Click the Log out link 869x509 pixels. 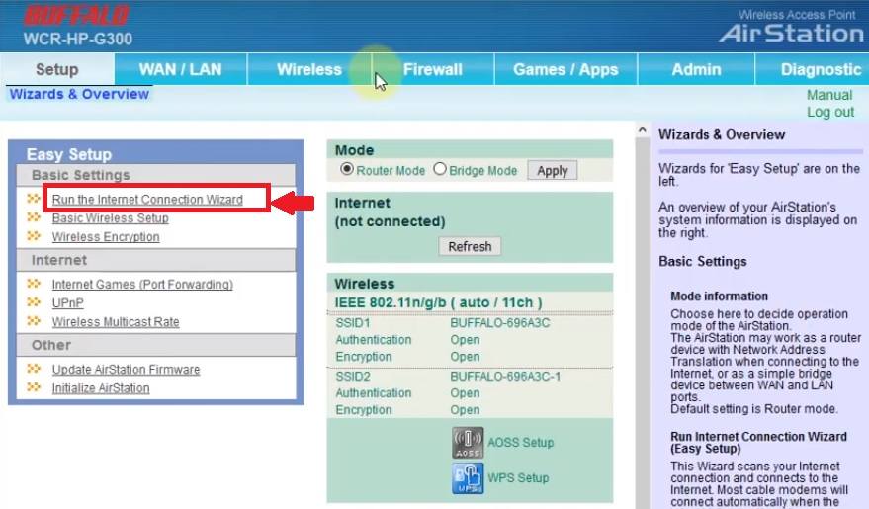tap(829, 112)
